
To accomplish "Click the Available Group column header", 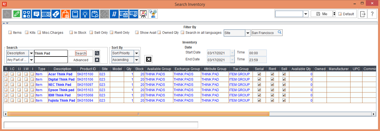I will (159, 69).
